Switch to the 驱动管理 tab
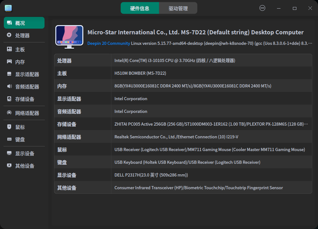The image size is (318, 229). click(x=178, y=8)
